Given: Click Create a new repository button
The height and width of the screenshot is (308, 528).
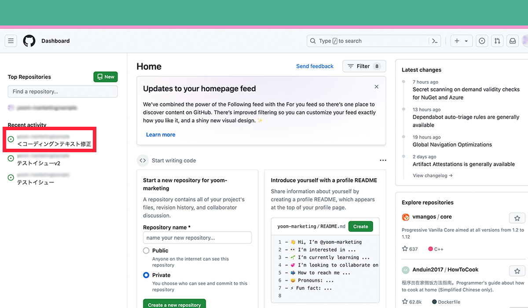Looking at the screenshot, I should [x=174, y=304].
